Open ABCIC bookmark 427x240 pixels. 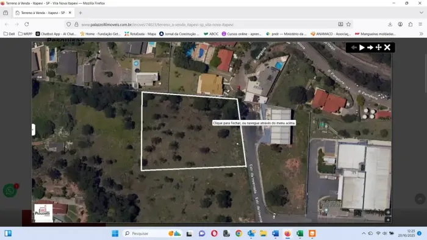211,34
